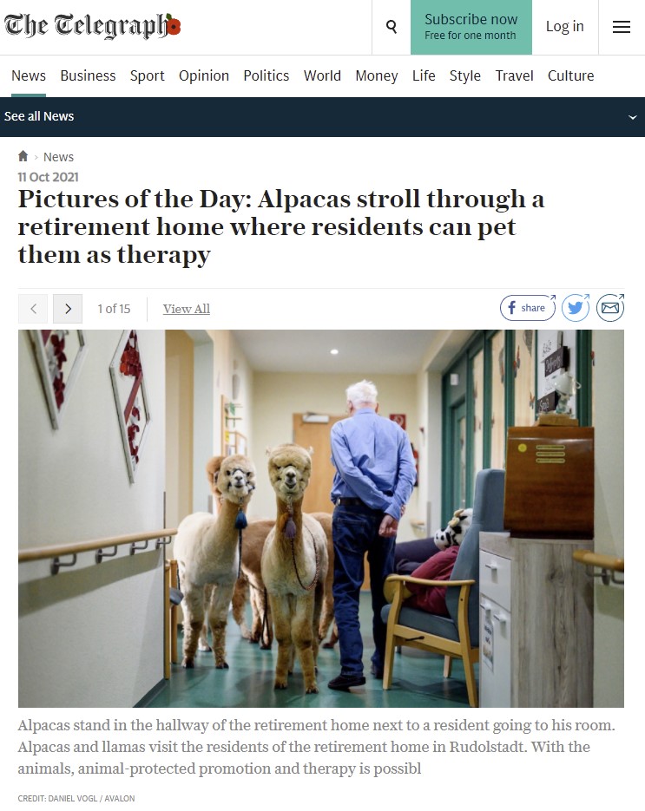Select the Politics menu item
Screen dimensions: 645x811
click(267, 75)
